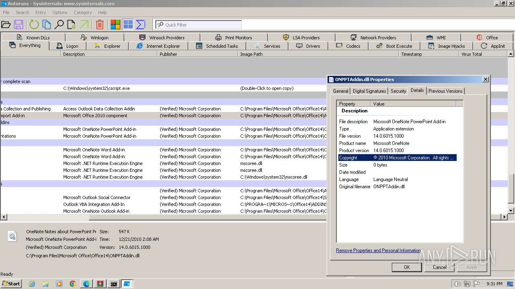Viewport: 515px width, 289px height.
Task: Open the Windows Start menu
Action: click(x=11, y=284)
